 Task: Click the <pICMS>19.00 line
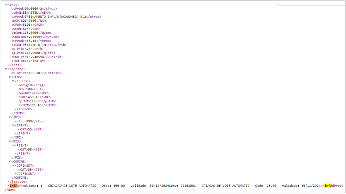coord(37,101)
